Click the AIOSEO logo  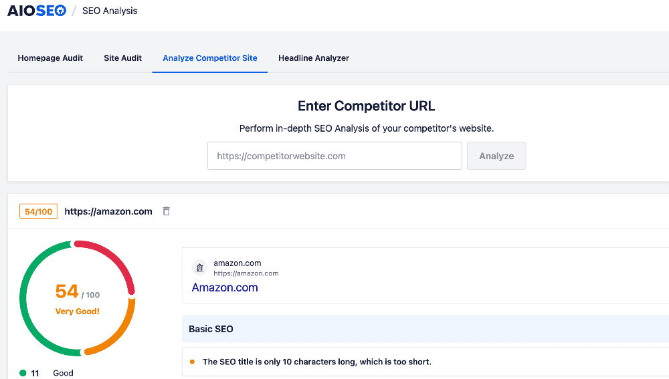(x=37, y=11)
